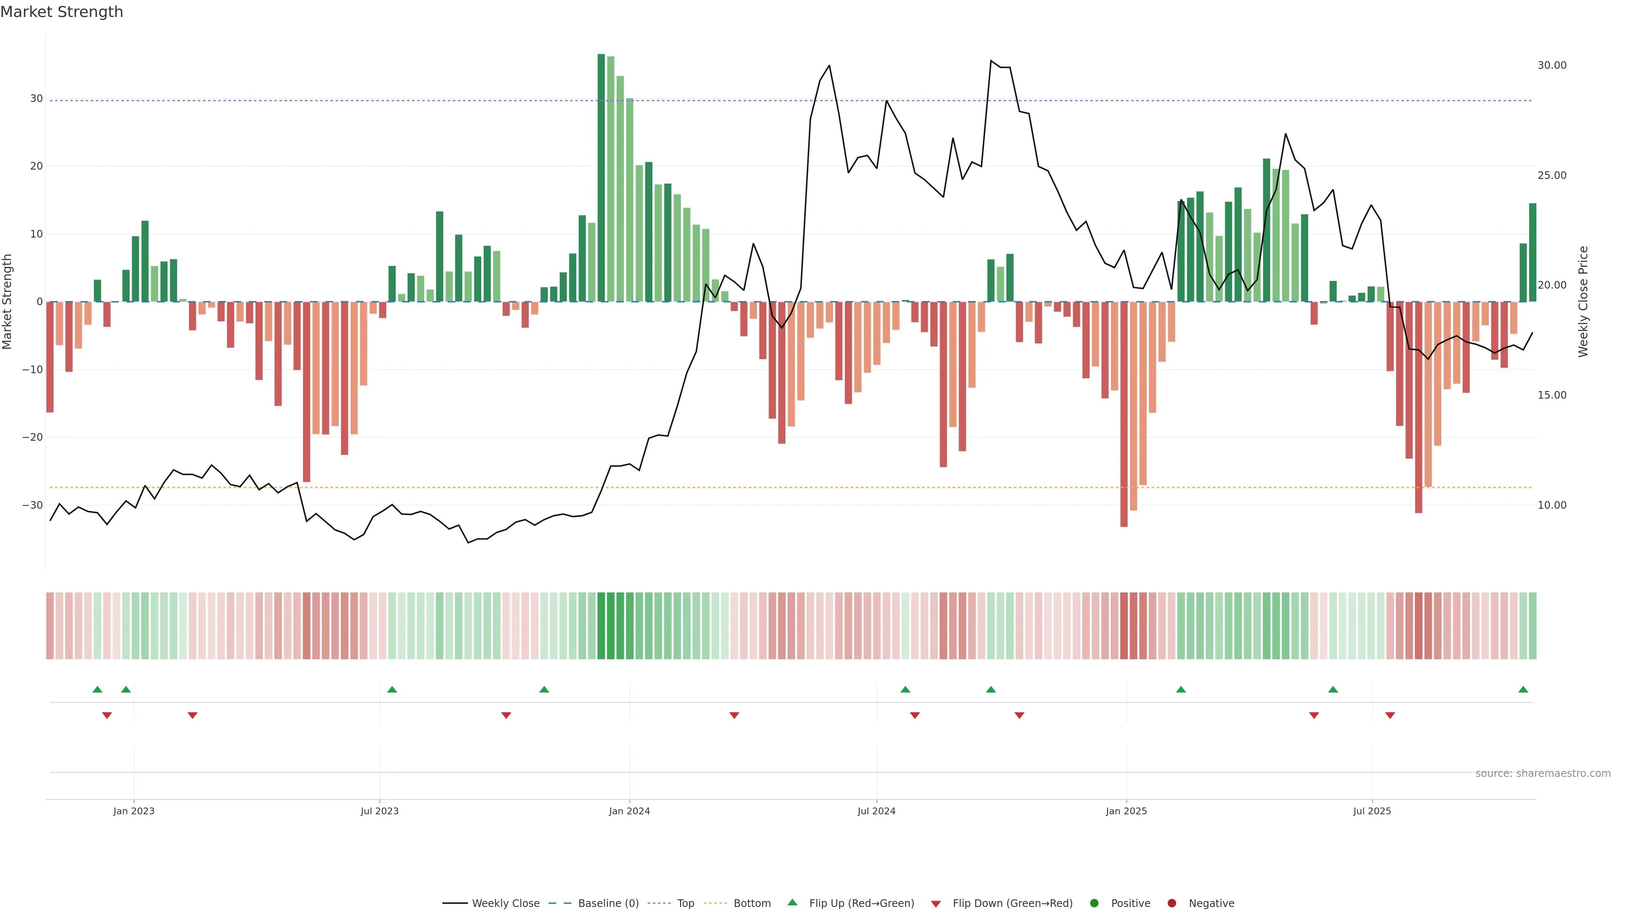Click the first green flip-up triangle marker

[x=97, y=689]
